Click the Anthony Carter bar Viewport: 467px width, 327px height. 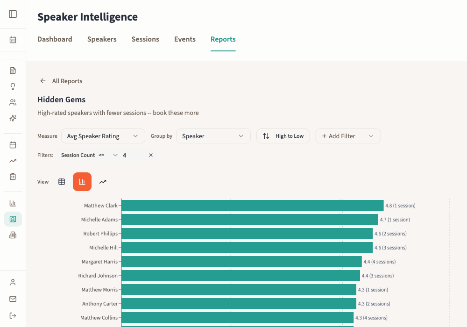(239, 304)
